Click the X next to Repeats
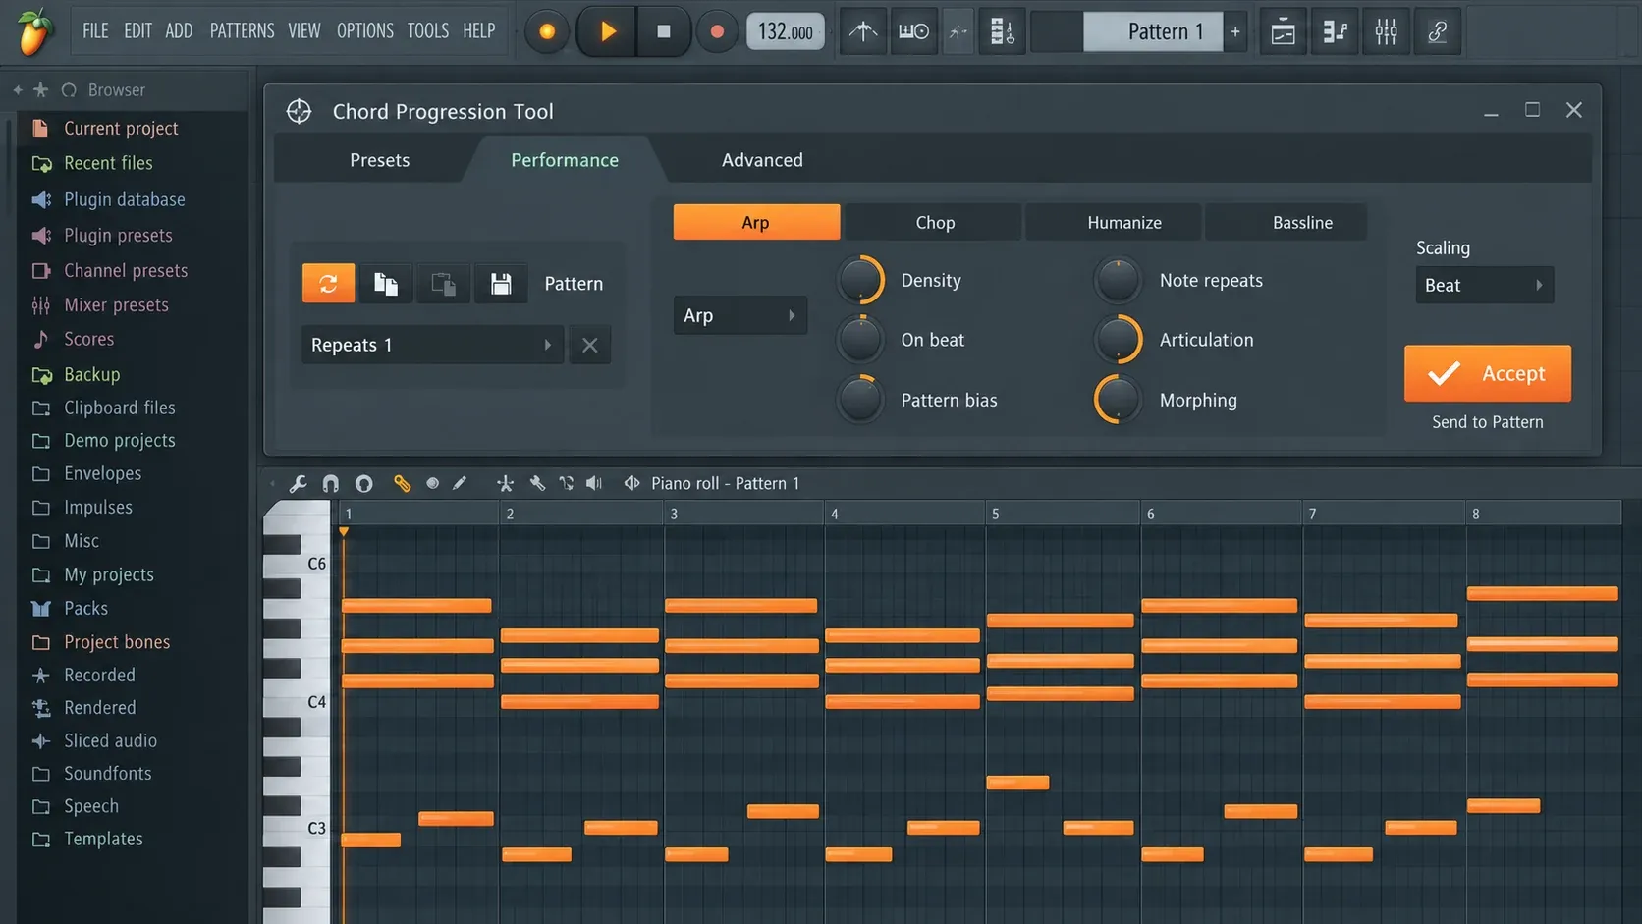The width and height of the screenshot is (1642, 924). 589,345
